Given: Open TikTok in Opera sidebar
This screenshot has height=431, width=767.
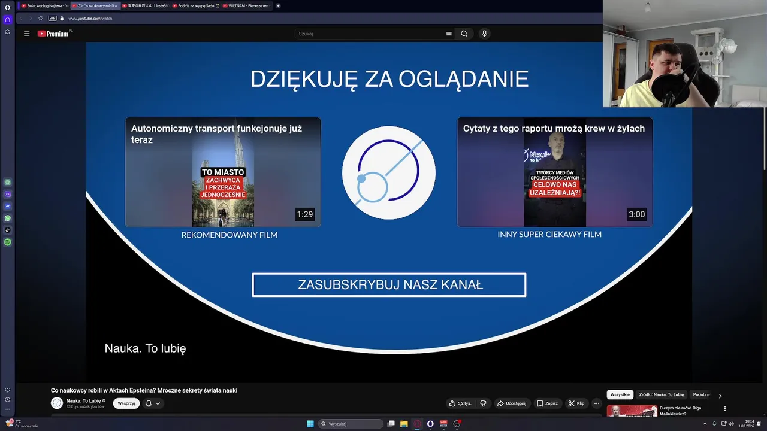Looking at the screenshot, I should tap(7, 230).
